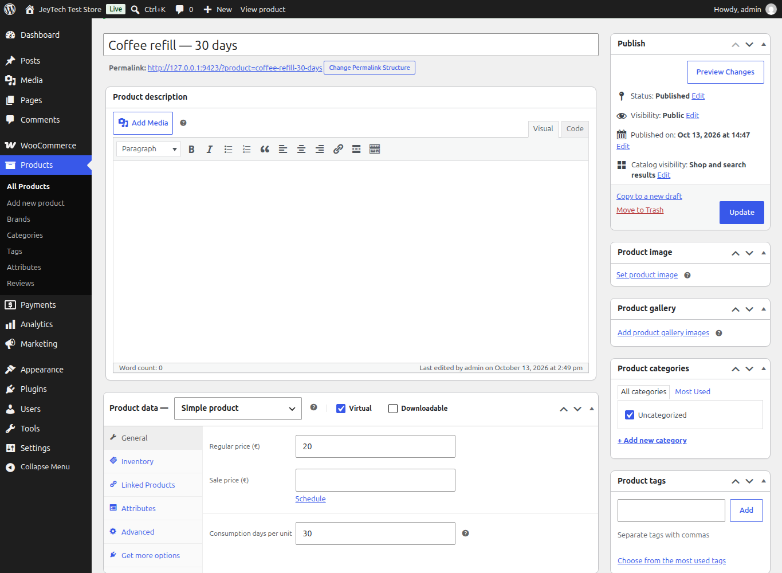Toggle bold formatting in editor toolbar
This screenshot has width=782, height=573.
tap(191, 149)
